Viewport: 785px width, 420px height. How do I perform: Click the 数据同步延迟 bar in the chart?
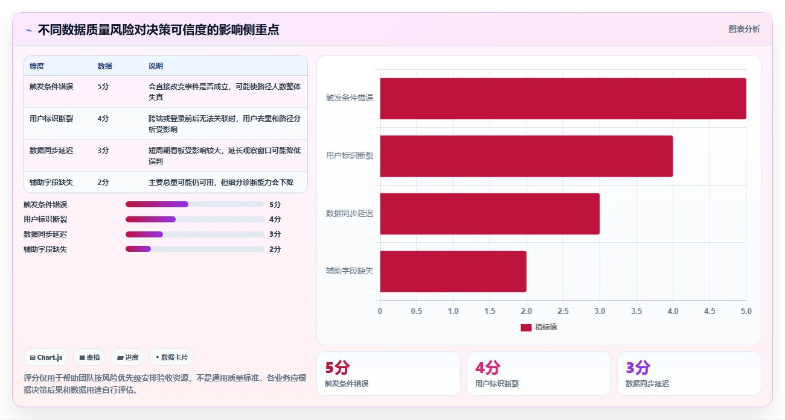pos(490,213)
